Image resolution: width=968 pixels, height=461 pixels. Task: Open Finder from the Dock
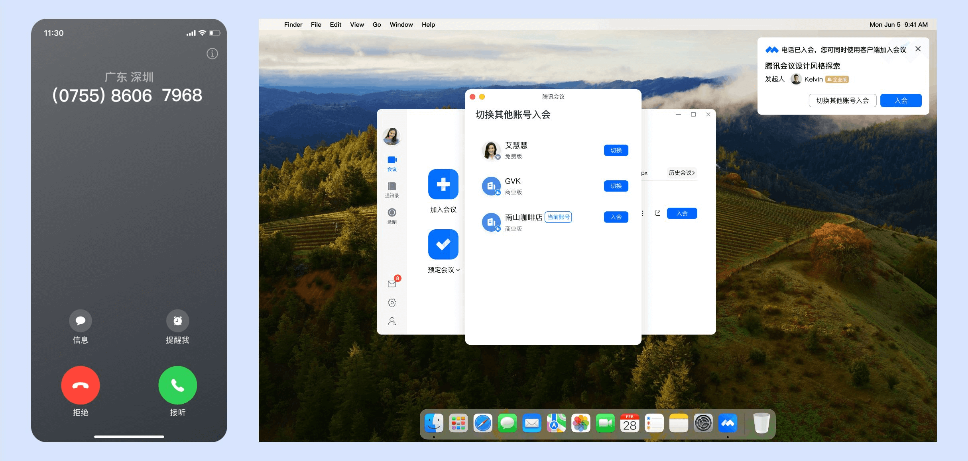[x=434, y=423]
